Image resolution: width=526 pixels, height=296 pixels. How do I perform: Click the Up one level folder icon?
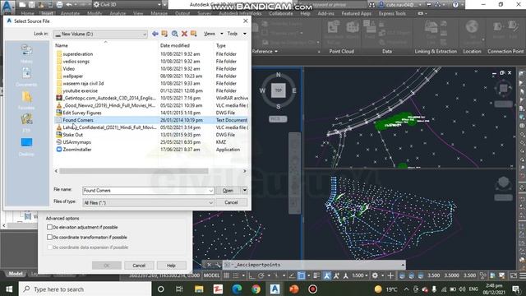pos(164,34)
